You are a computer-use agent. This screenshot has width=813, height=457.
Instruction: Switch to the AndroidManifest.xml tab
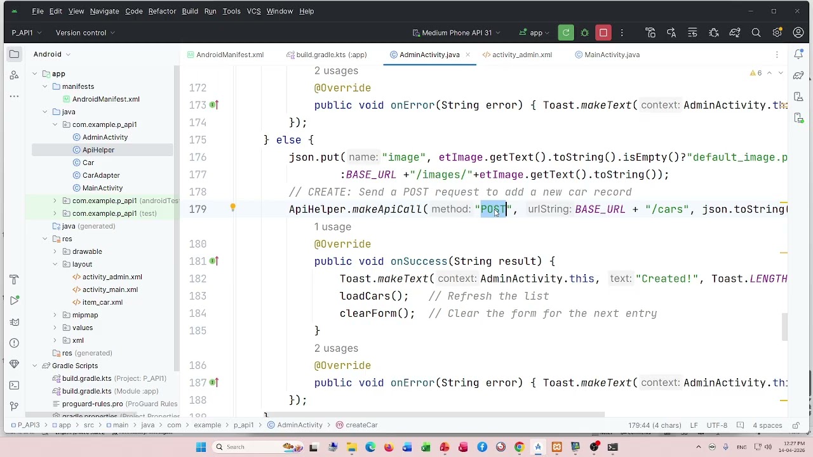(x=225, y=55)
